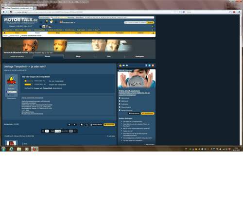Screen dimensions: 243x202
Task: Select the third radio option in the sidebar poll
Action: 120,104
